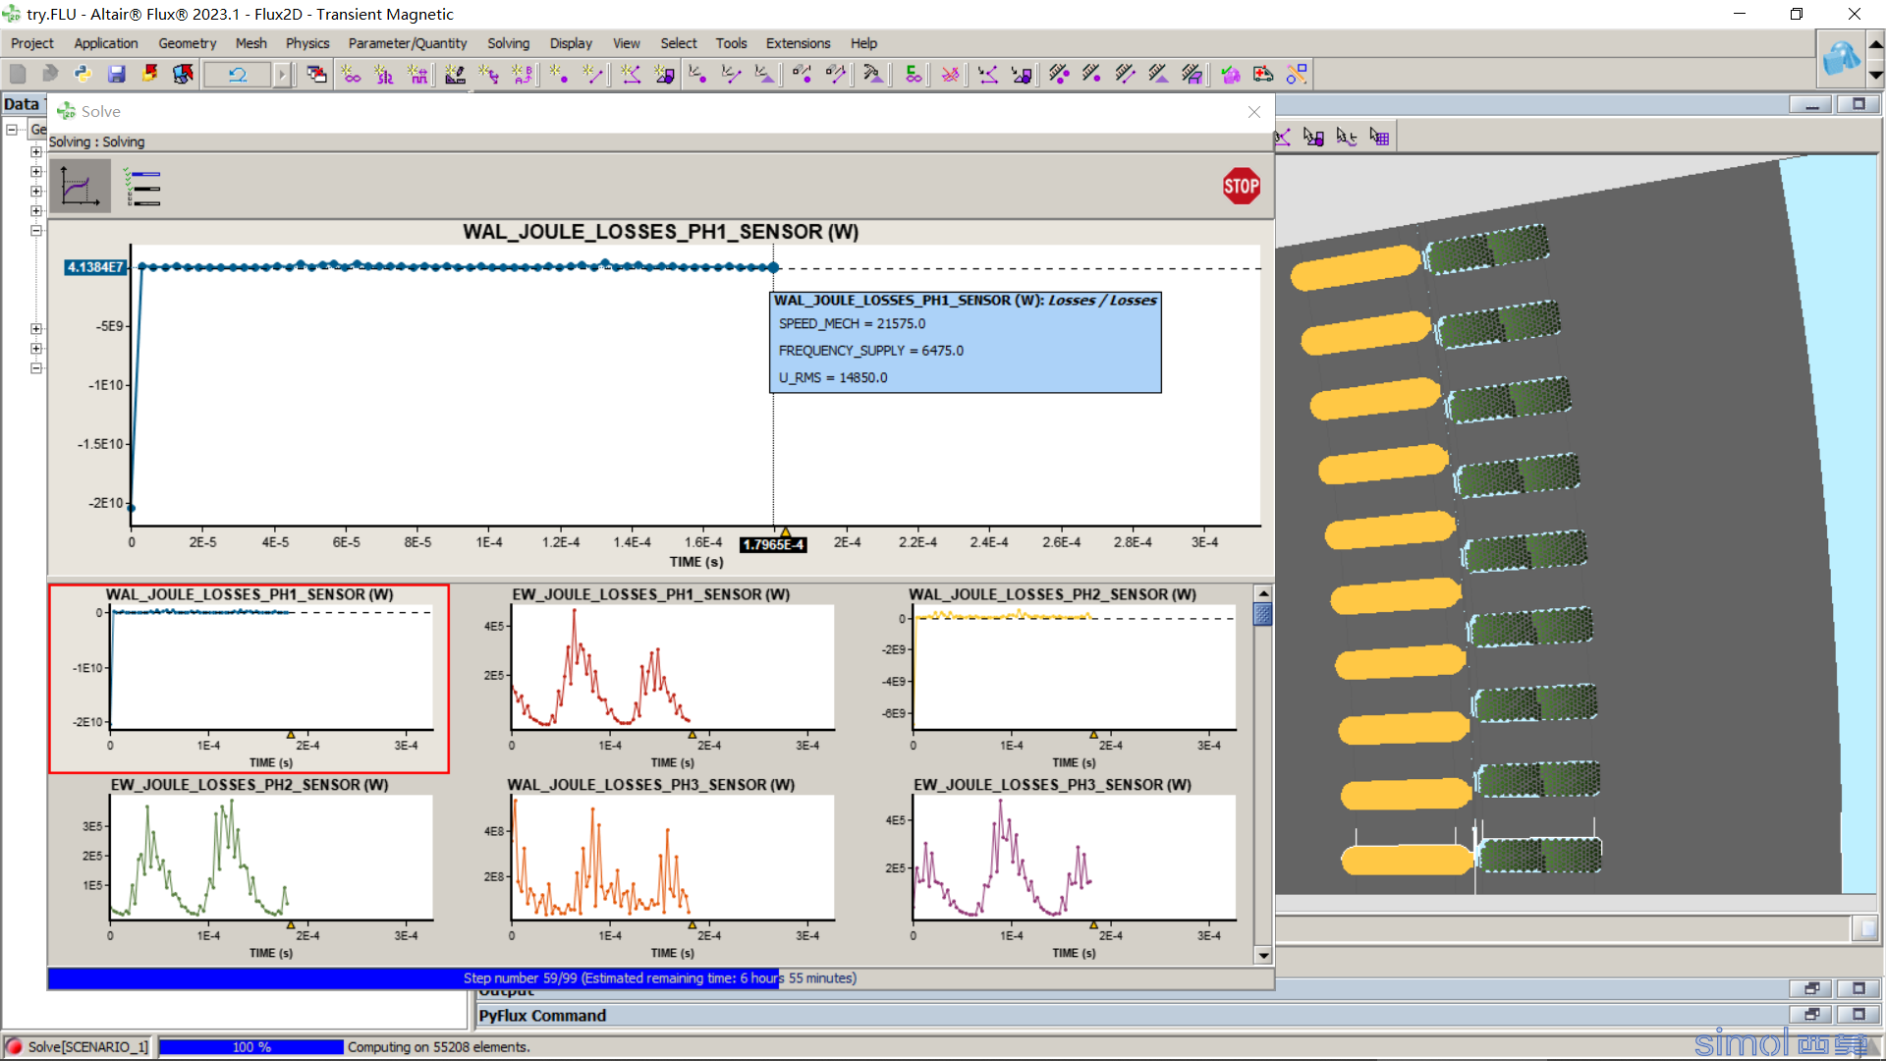The image size is (1886, 1061).
Task: Click the select-list icon in graphic toolbar
Action: point(1379,137)
